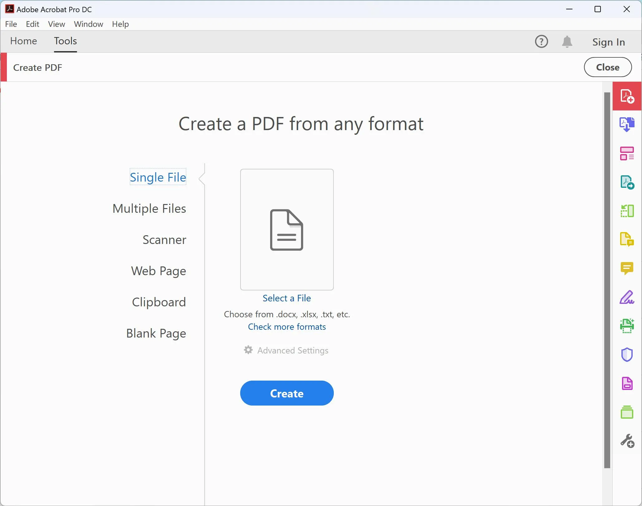Select the Multiple Files option
642x506 pixels.
149,208
